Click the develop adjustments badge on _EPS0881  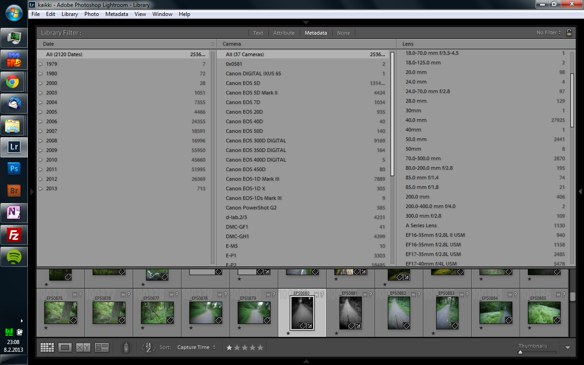pyautogui.click(x=358, y=326)
